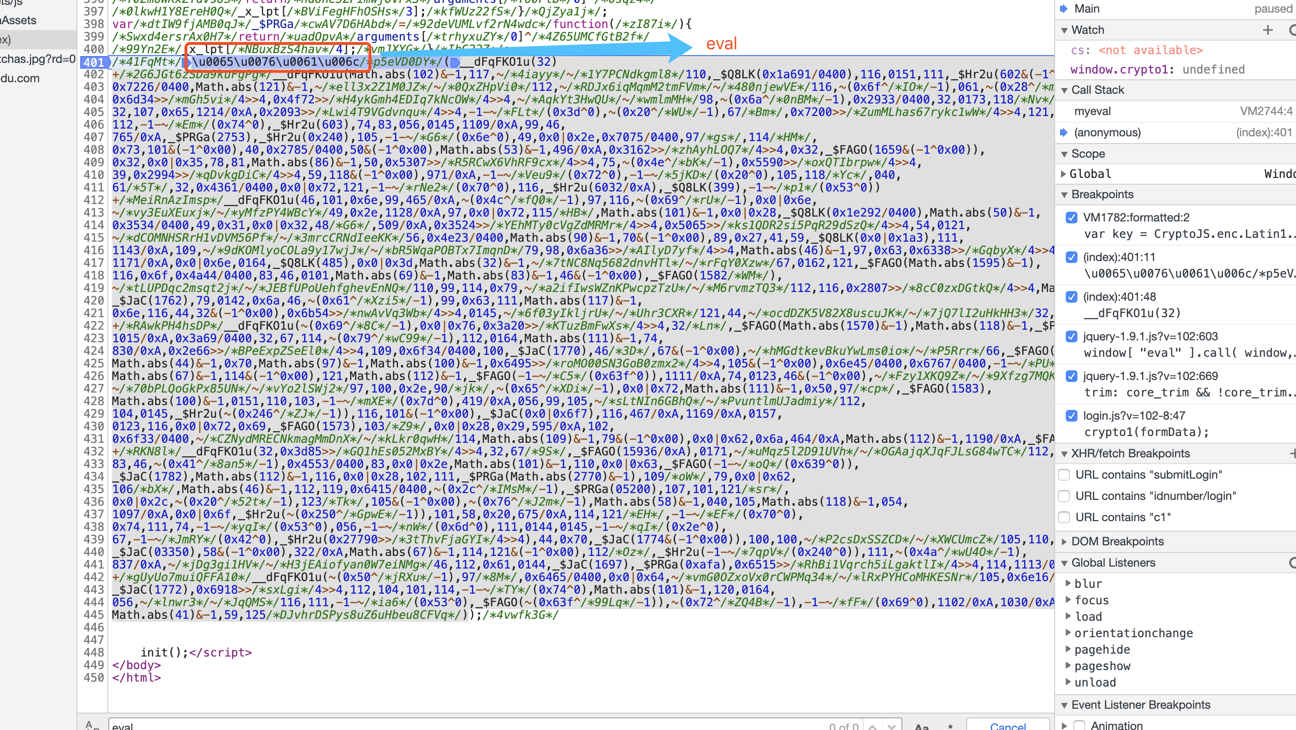Collapse Event Listener Breakpoints section
1296x730 pixels.
tap(1064, 705)
